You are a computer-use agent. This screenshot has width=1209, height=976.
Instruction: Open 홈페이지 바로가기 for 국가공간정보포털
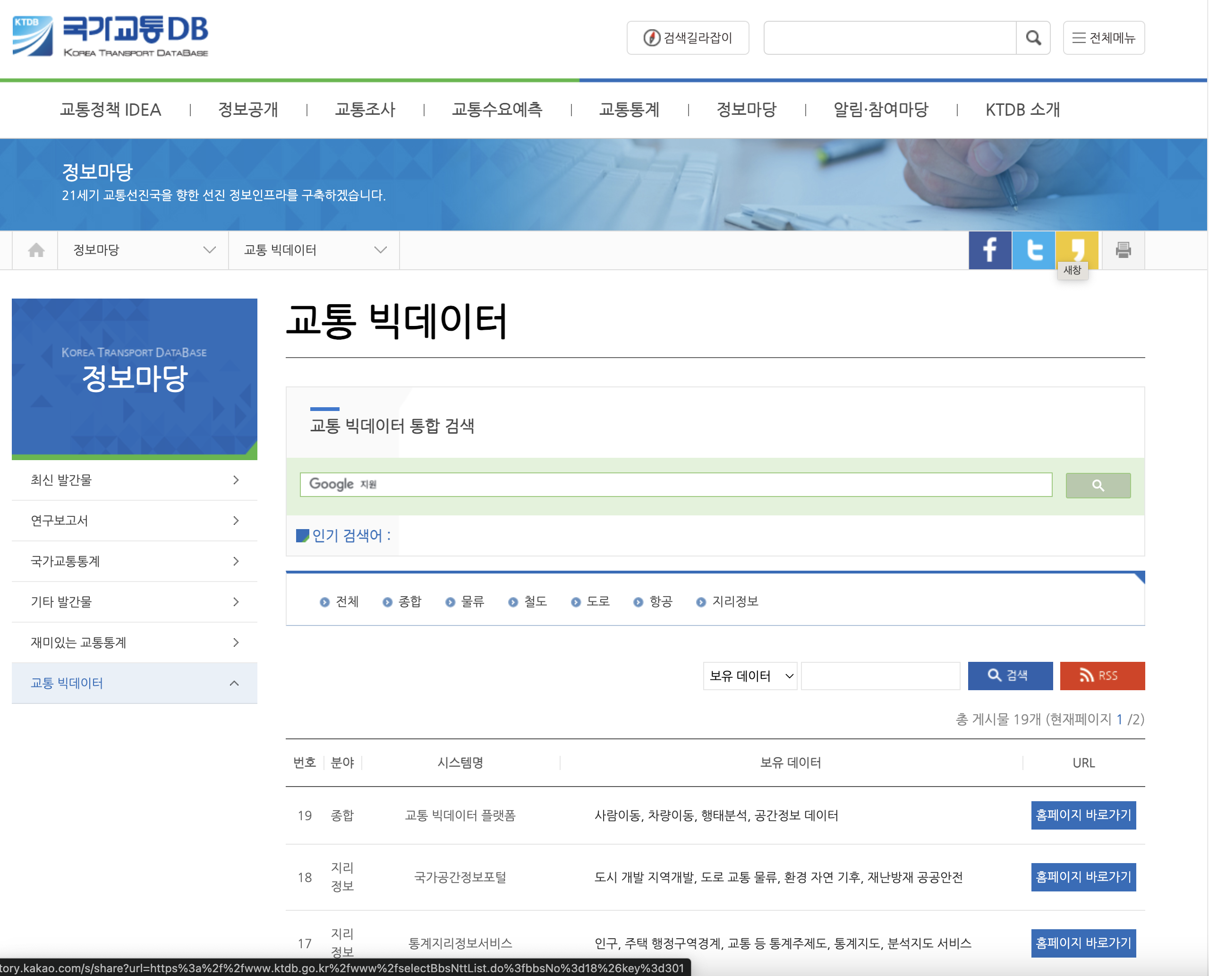1083,877
